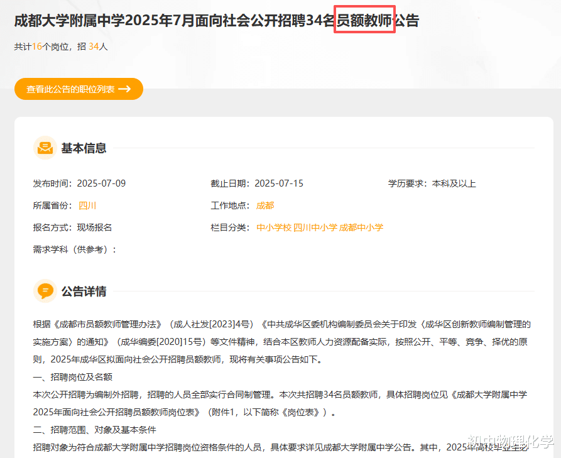Click the 工作地点 label
The height and width of the screenshot is (458, 561).
[230, 205]
